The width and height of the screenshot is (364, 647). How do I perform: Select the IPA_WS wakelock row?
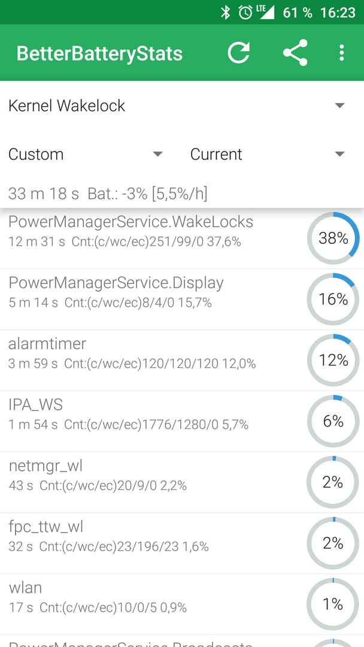click(182, 421)
